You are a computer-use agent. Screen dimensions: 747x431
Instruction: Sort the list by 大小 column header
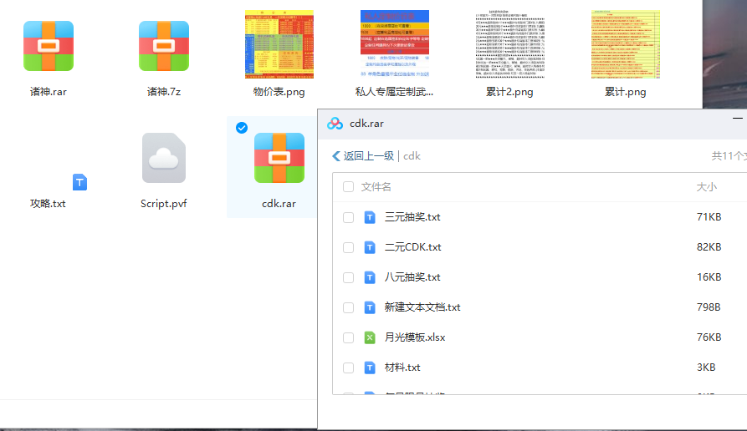coord(706,187)
